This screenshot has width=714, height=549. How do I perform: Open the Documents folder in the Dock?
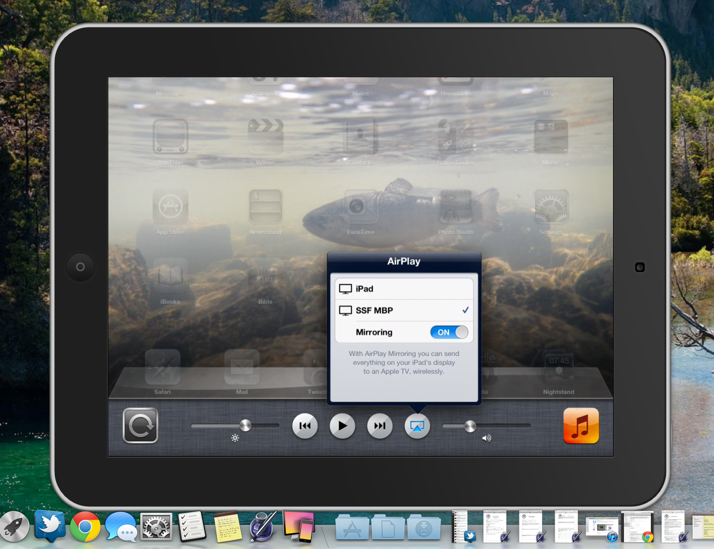(388, 527)
